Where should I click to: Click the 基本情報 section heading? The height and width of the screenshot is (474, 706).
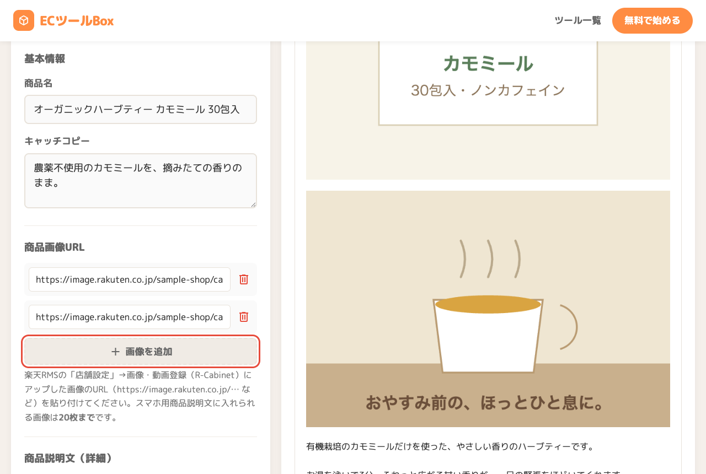(45, 58)
